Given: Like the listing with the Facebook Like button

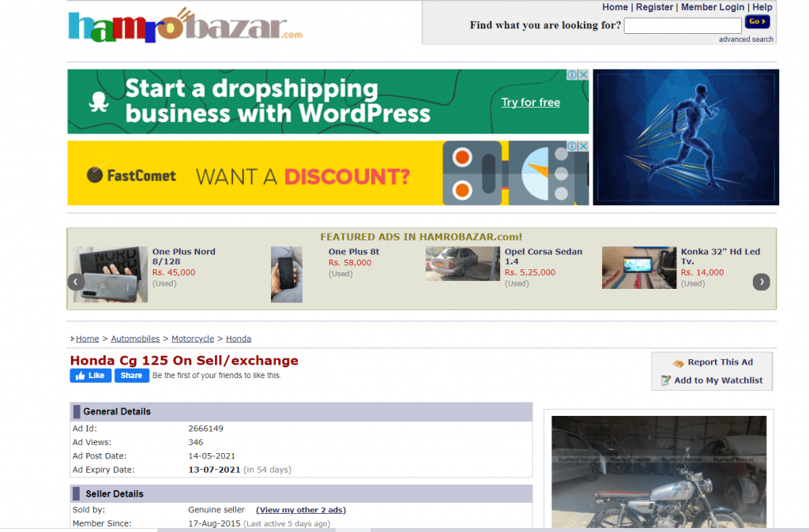Looking at the screenshot, I should pos(89,375).
